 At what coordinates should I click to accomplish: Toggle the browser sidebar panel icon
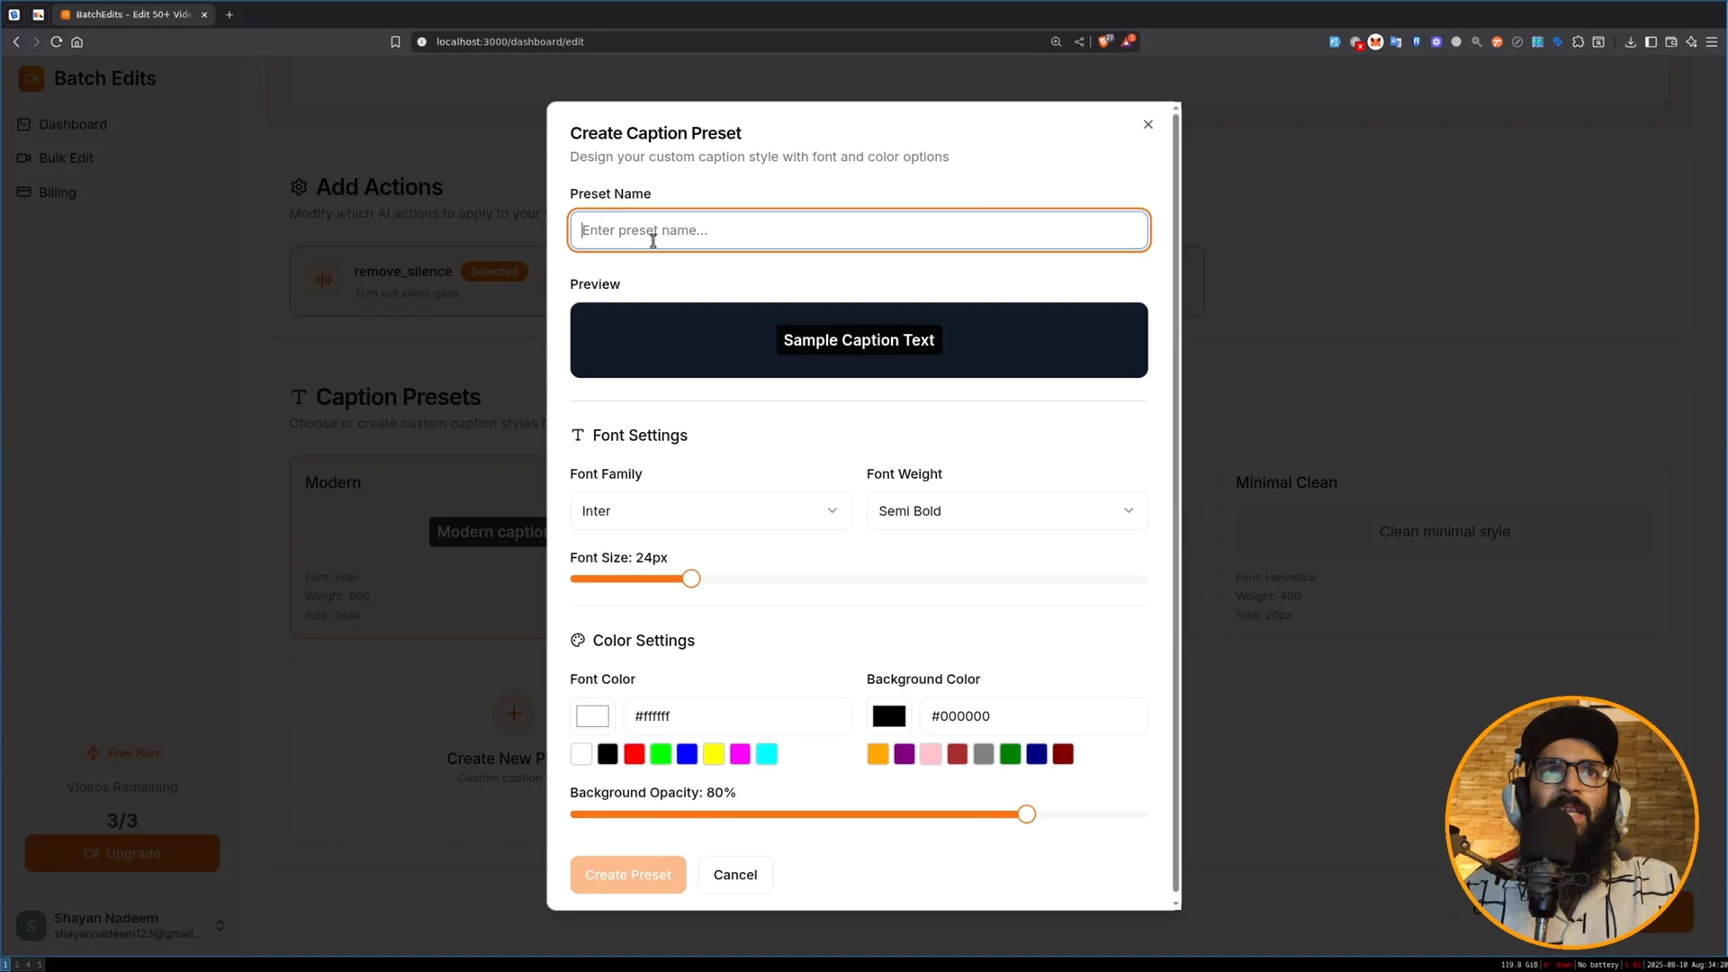point(1651,41)
